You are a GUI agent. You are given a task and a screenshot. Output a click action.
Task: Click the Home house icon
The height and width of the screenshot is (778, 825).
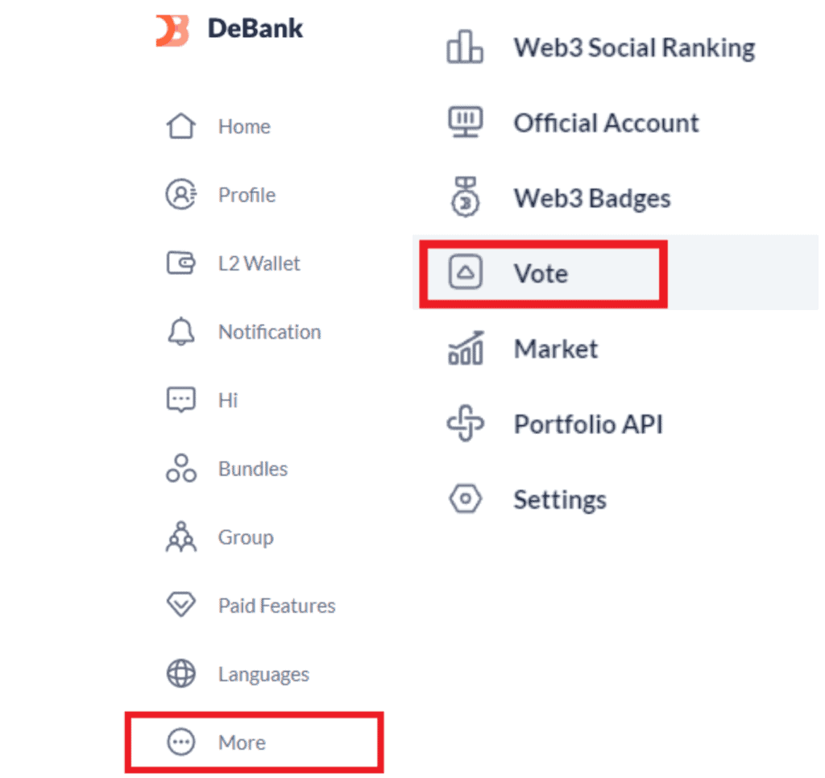pyautogui.click(x=180, y=126)
